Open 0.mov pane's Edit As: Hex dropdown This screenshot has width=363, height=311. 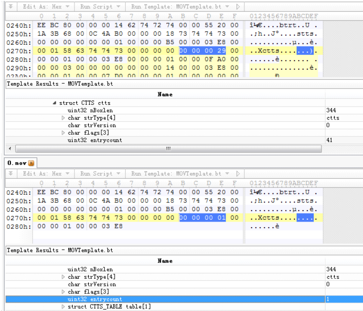click(x=46, y=174)
